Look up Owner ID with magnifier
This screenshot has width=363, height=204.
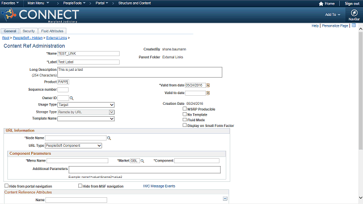click(71, 98)
